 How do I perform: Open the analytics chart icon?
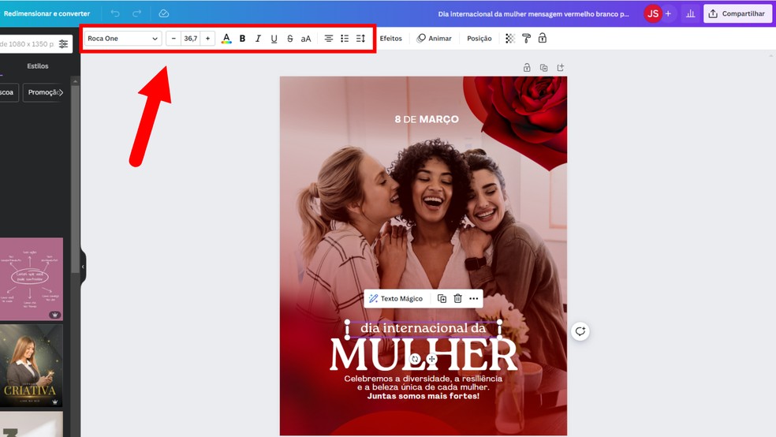(690, 14)
